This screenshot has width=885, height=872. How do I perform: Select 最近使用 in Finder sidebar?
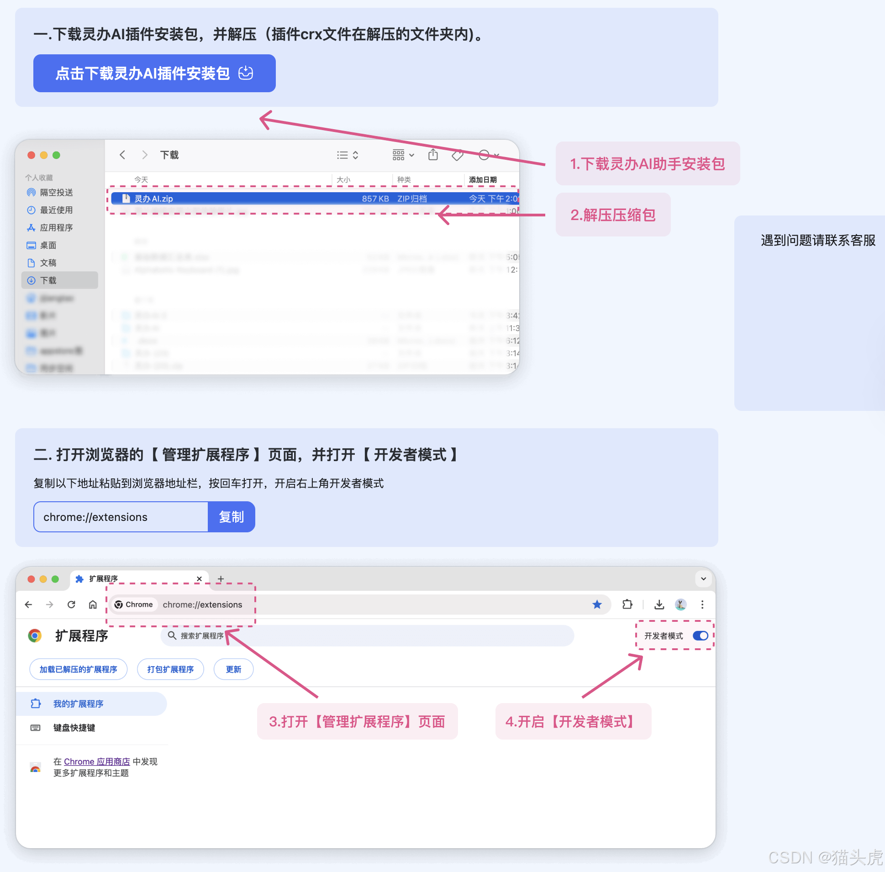(50, 210)
